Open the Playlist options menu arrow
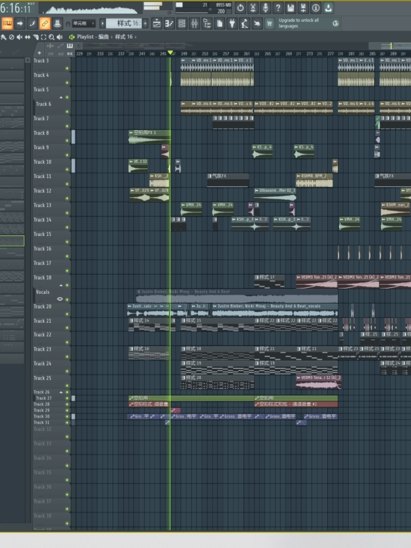 [x=72, y=37]
